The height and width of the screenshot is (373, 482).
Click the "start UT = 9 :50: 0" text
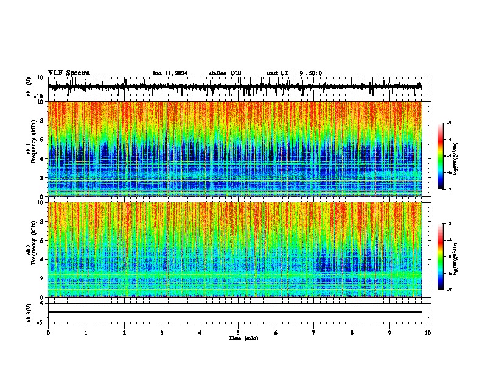point(294,73)
